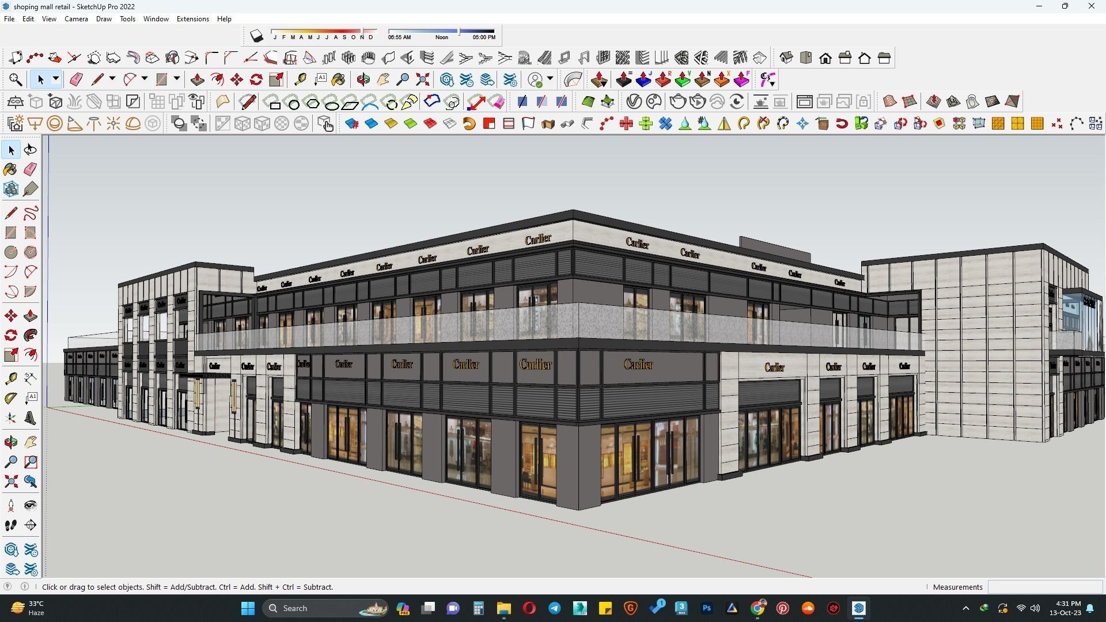Select the Eraser tool in the top toolbar
The width and height of the screenshot is (1106, 622).
(76, 79)
